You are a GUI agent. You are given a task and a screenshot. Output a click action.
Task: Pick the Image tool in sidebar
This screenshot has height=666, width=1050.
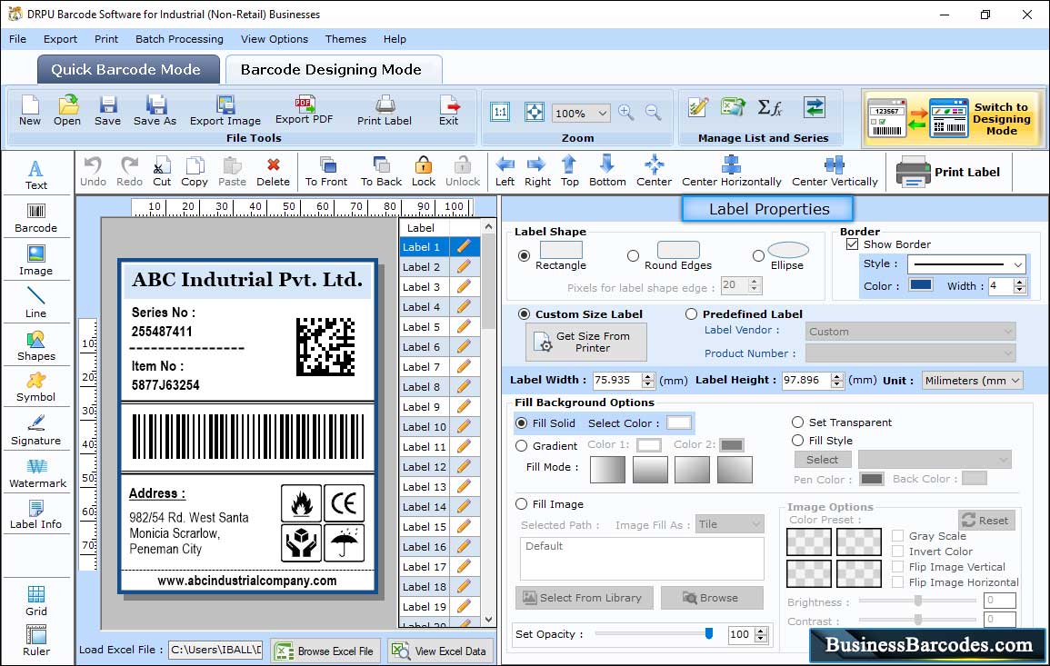[36, 261]
